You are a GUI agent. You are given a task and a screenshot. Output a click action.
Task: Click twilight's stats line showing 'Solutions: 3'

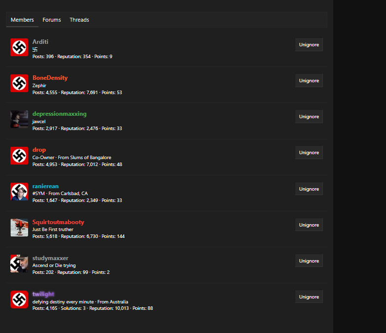pos(93,308)
